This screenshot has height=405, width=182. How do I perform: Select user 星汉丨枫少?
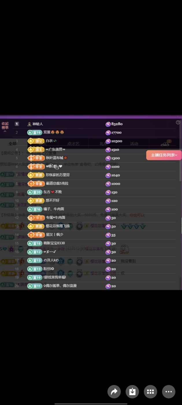tap(54, 235)
